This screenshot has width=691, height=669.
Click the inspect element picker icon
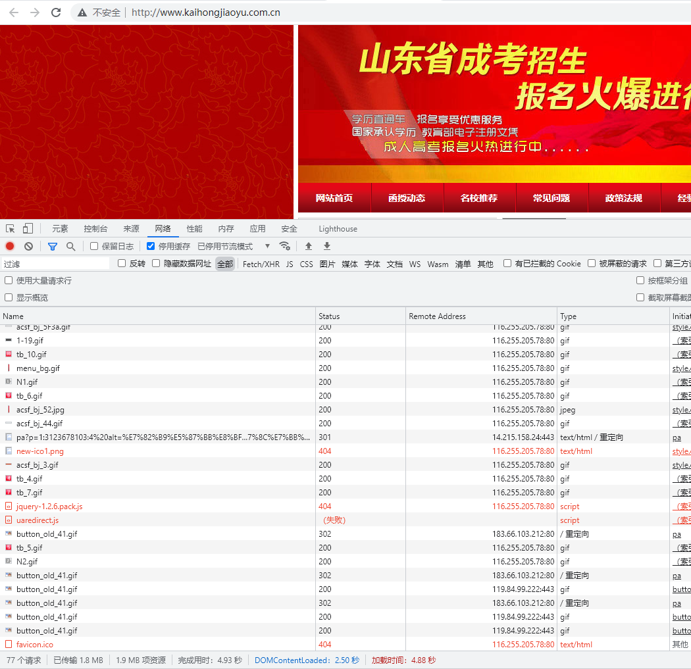11,229
